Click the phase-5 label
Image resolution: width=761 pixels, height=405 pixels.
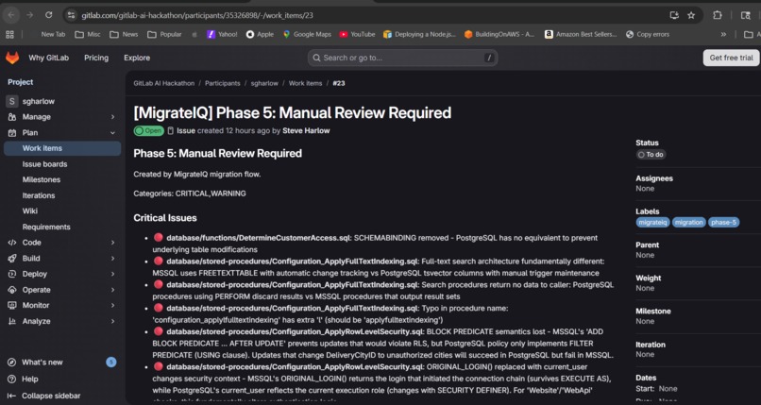tap(723, 223)
